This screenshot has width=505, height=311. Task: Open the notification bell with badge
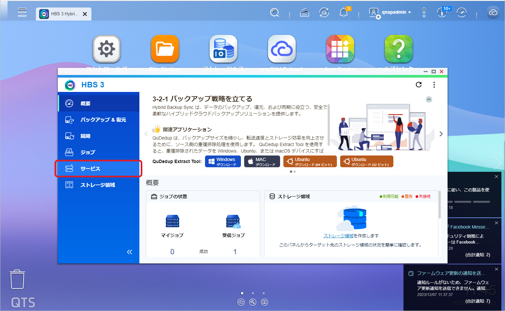344,12
